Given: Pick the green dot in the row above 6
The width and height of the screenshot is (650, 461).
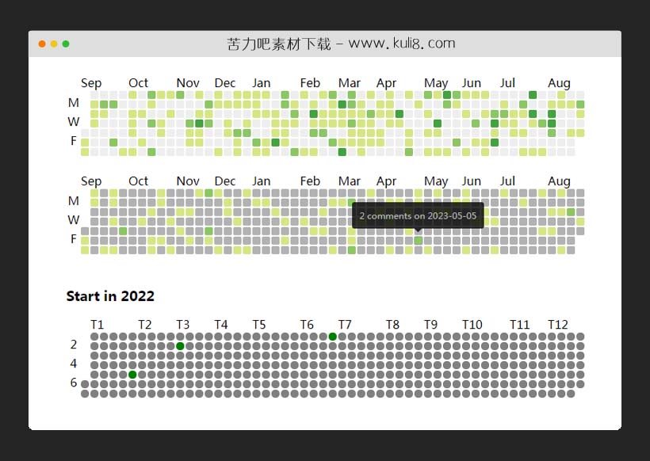Looking at the screenshot, I should [x=132, y=375].
